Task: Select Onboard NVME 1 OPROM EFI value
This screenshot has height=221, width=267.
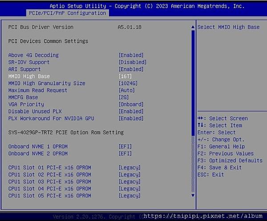Action: (x=125, y=147)
